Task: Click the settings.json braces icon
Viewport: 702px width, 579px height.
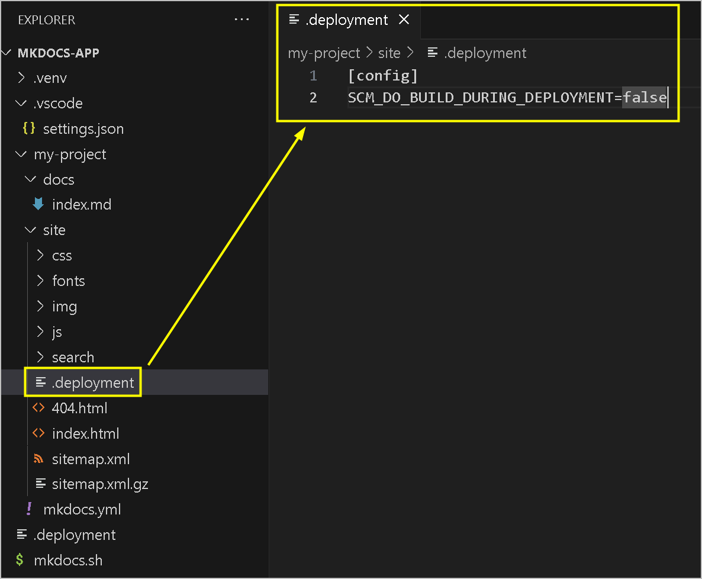Action: pos(28,128)
